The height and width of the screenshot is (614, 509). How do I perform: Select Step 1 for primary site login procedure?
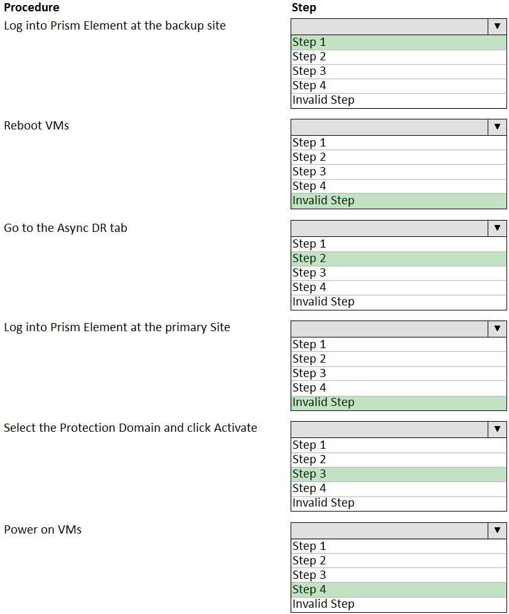pyautogui.click(x=399, y=344)
